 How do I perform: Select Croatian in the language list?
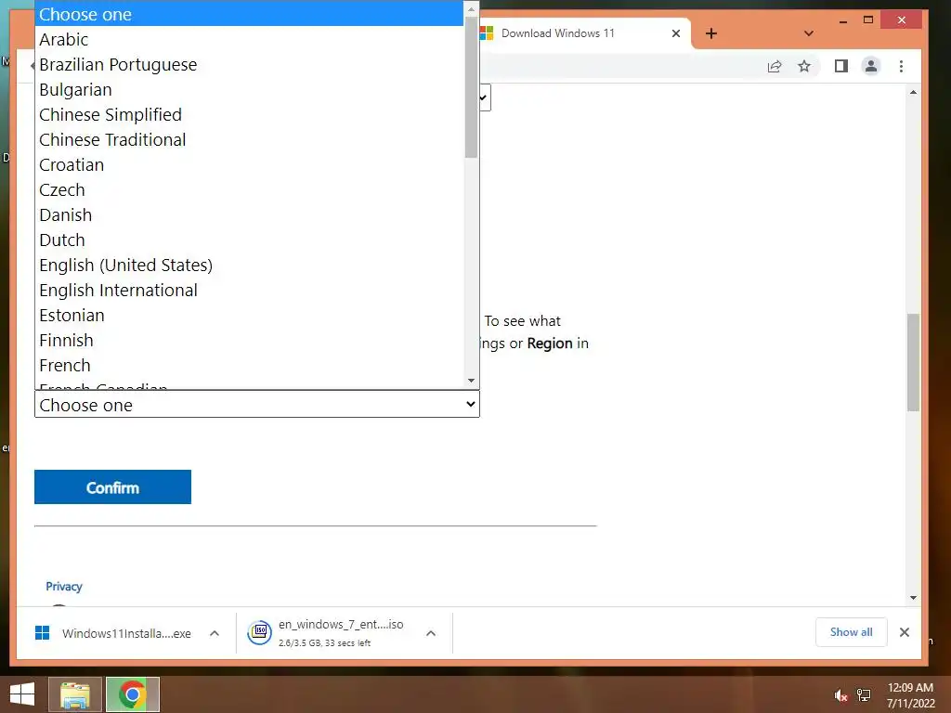249,165
